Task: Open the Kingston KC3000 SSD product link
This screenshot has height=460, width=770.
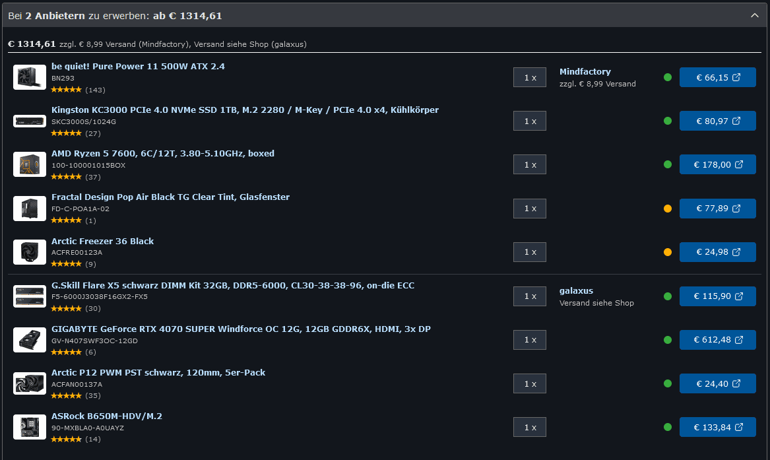Action: pos(245,110)
